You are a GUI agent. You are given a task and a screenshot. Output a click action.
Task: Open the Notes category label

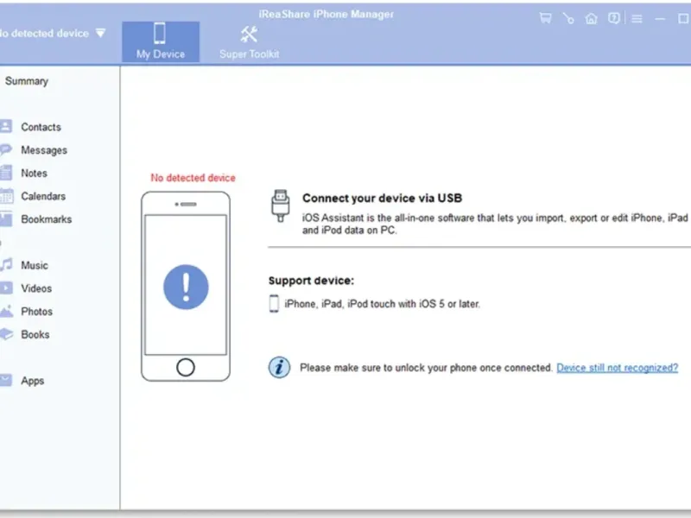pos(34,174)
